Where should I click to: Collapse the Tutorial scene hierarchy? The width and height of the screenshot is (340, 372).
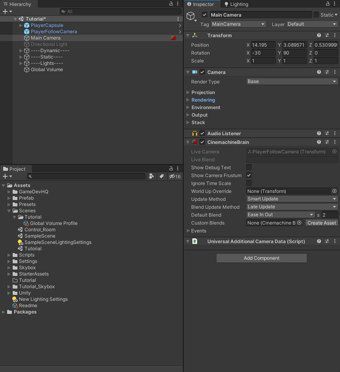point(15,19)
